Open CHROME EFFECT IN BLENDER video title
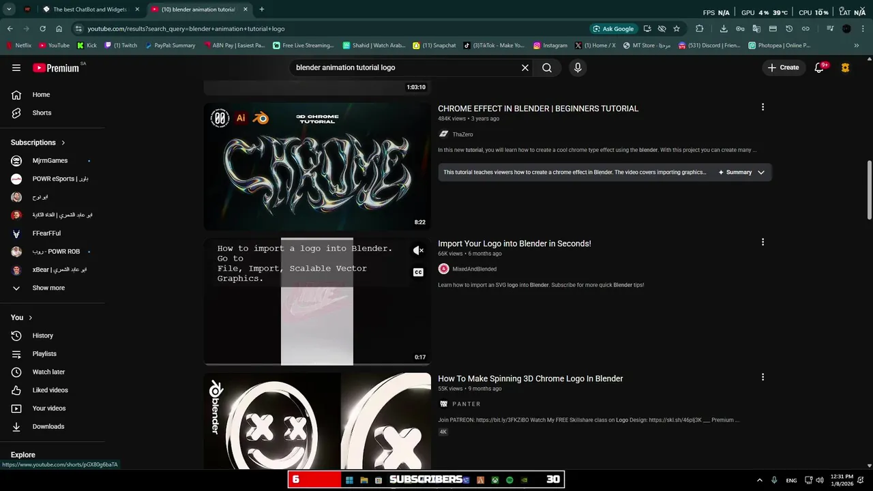The height and width of the screenshot is (491, 873). coord(538,108)
